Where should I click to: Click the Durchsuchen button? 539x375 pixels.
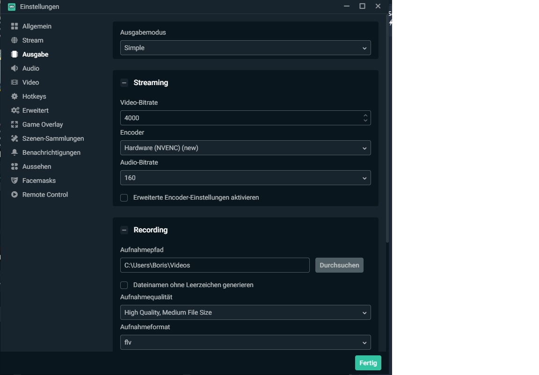click(339, 265)
